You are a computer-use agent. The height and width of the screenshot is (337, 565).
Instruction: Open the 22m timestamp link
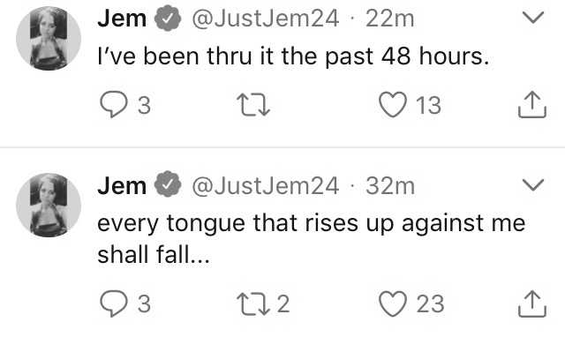tap(390, 19)
